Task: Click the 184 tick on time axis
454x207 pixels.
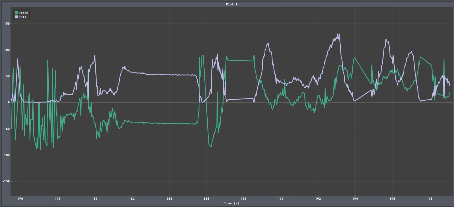Action: click(169, 199)
